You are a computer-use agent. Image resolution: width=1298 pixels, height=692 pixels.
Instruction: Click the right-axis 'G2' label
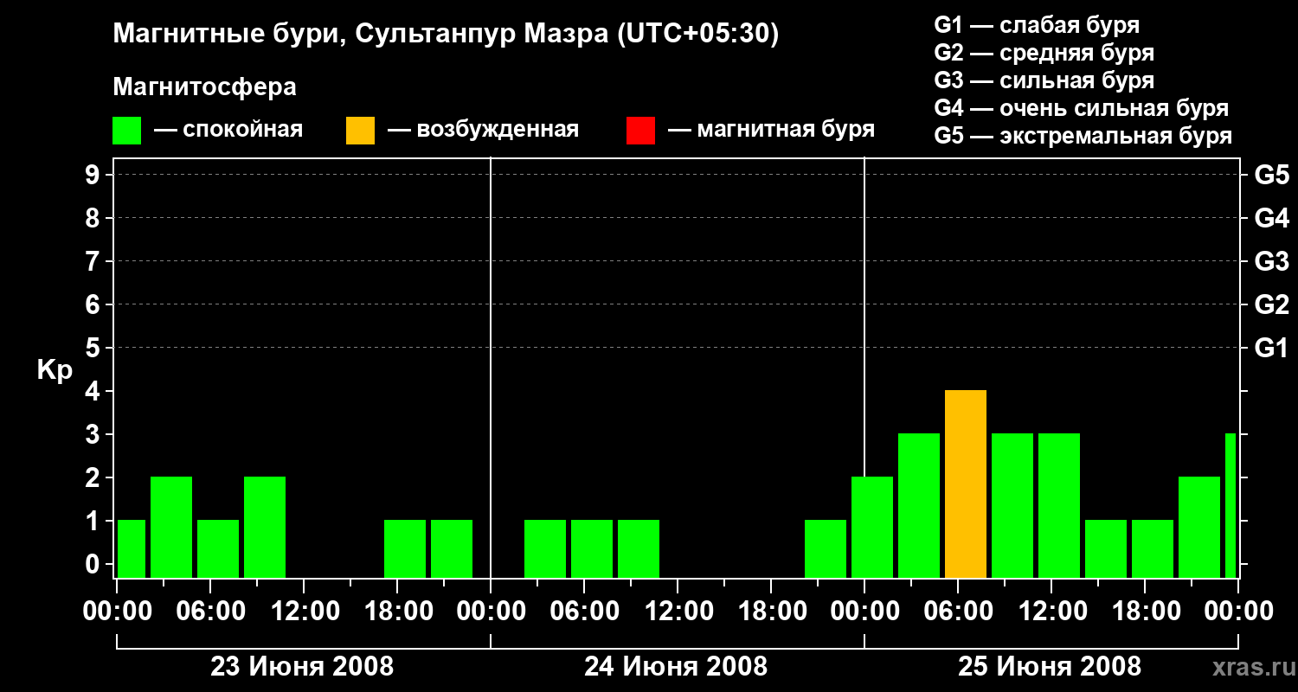pyautogui.click(x=1272, y=305)
